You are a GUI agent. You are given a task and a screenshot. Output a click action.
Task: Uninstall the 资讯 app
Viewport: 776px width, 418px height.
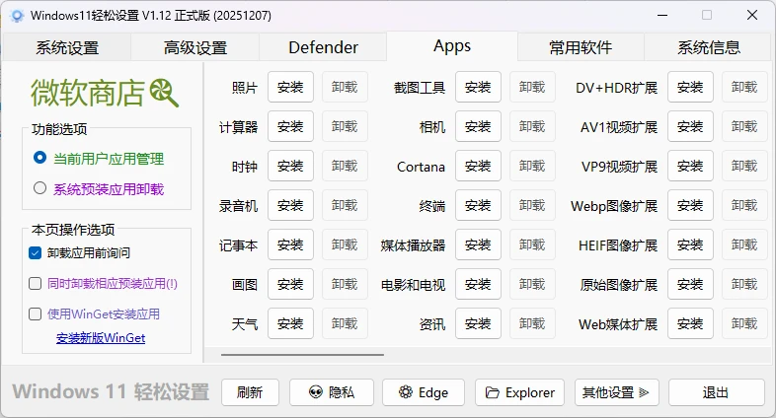tap(532, 323)
